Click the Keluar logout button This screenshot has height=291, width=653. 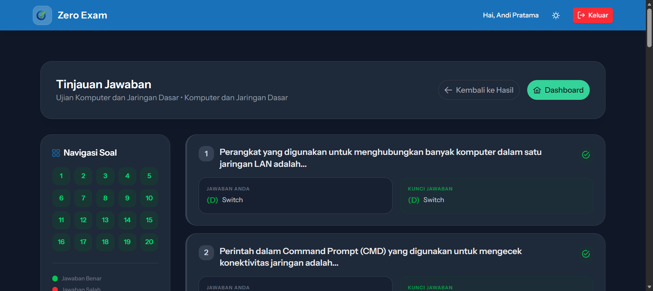click(593, 15)
